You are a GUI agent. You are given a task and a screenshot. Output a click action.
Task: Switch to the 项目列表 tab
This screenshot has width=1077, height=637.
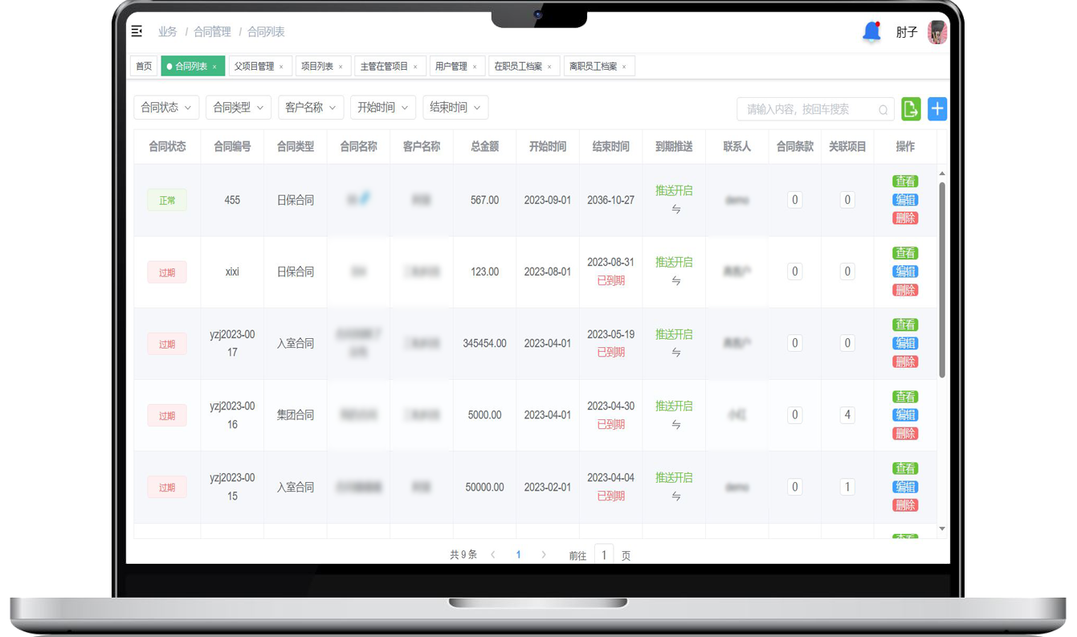[x=316, y=67]
